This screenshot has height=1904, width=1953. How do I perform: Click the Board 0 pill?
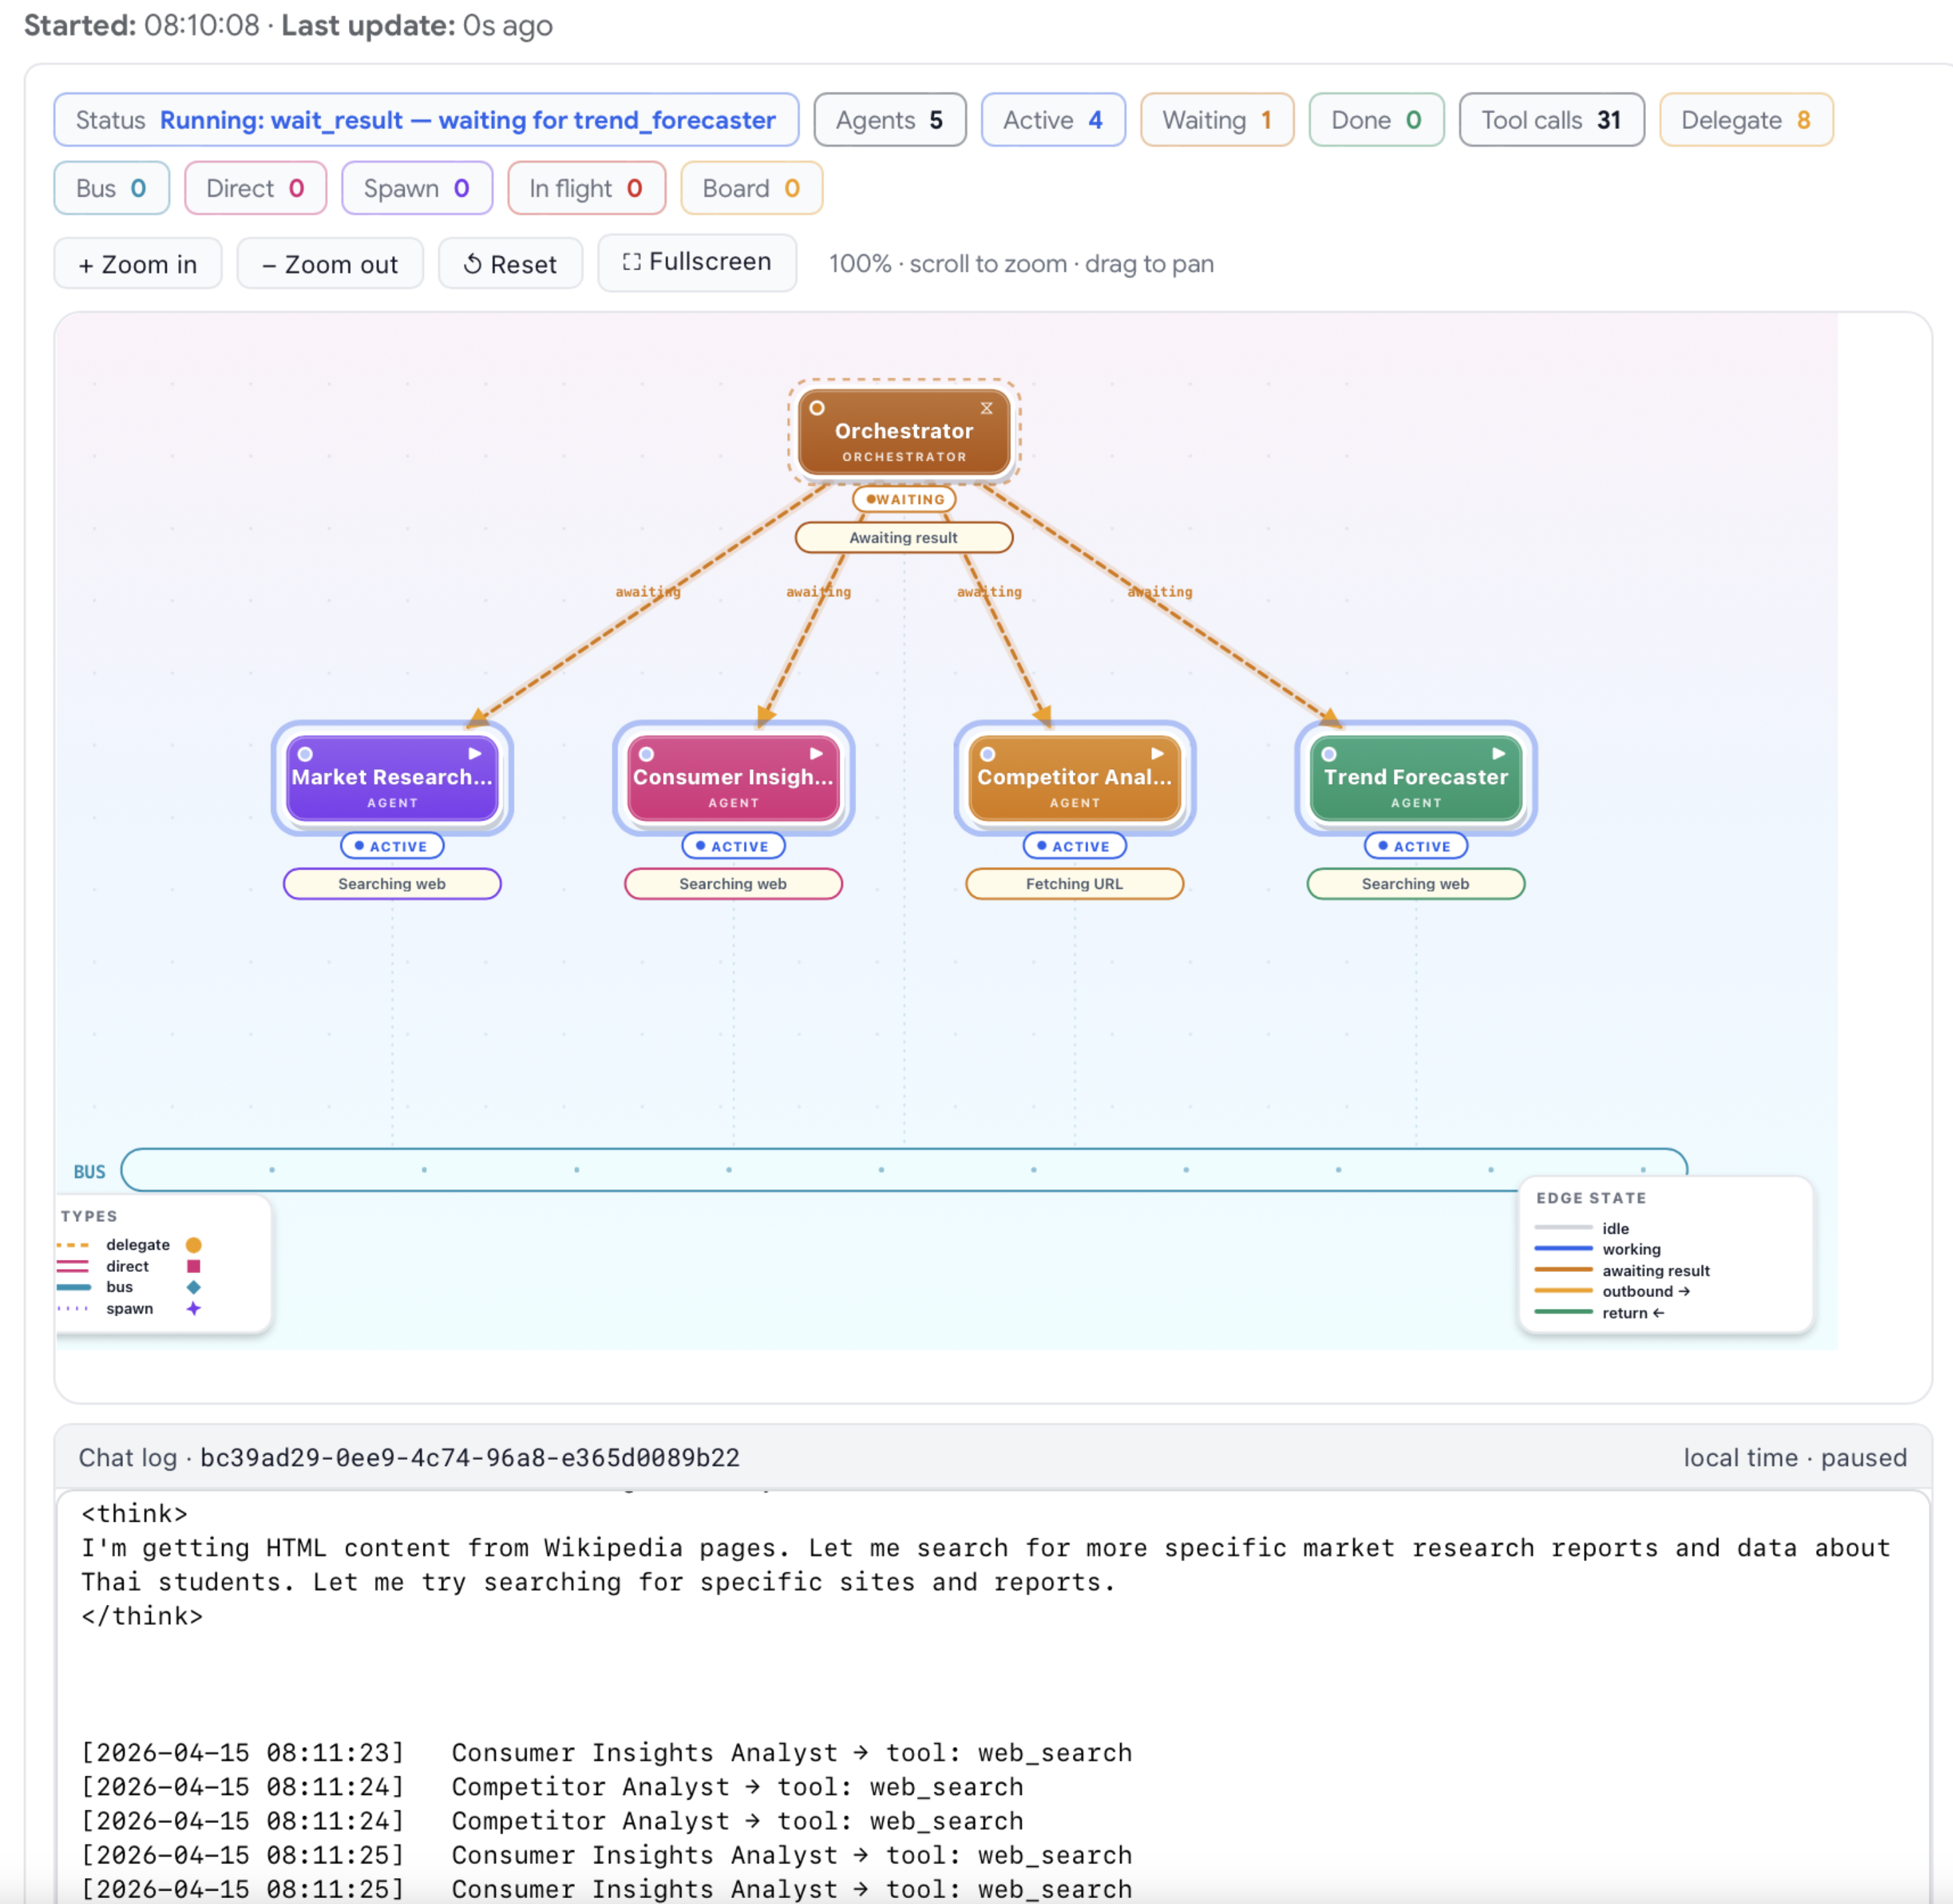coord(751,188)
